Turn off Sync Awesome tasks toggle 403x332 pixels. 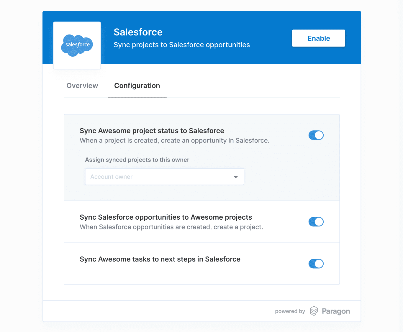[316, 264]
